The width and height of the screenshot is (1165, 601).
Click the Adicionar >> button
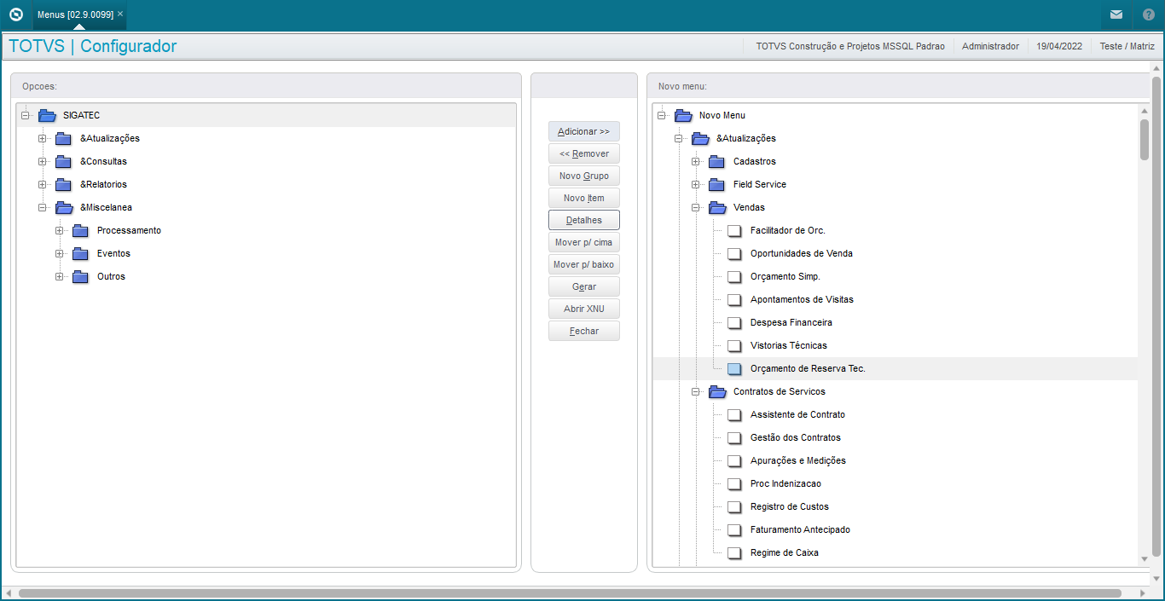pos(584,131)
